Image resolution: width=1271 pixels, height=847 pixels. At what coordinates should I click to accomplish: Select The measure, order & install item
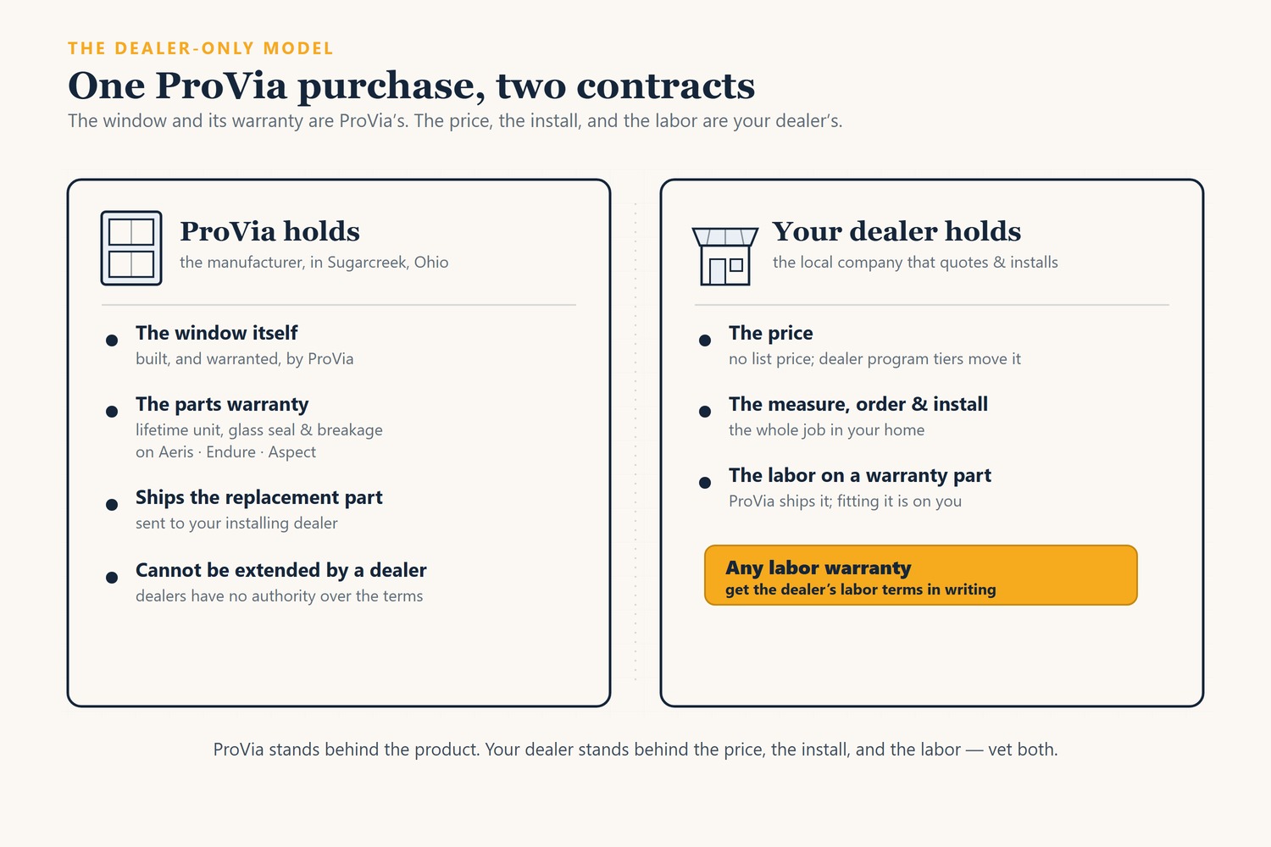point(858,404)
